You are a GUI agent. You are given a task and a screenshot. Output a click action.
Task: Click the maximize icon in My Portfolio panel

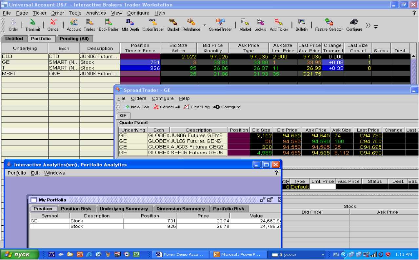tap(270, 199)
